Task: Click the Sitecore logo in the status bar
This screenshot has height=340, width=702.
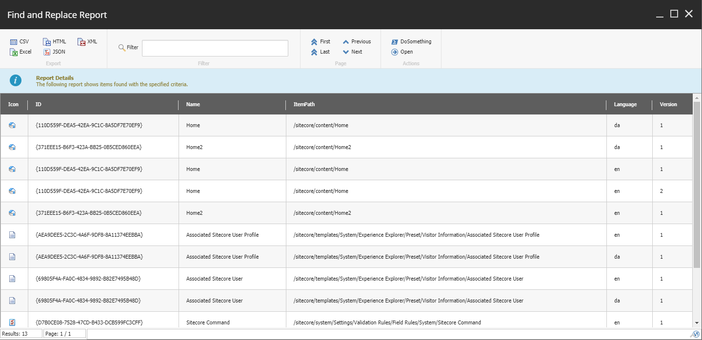Action: (x=696, y=334)
